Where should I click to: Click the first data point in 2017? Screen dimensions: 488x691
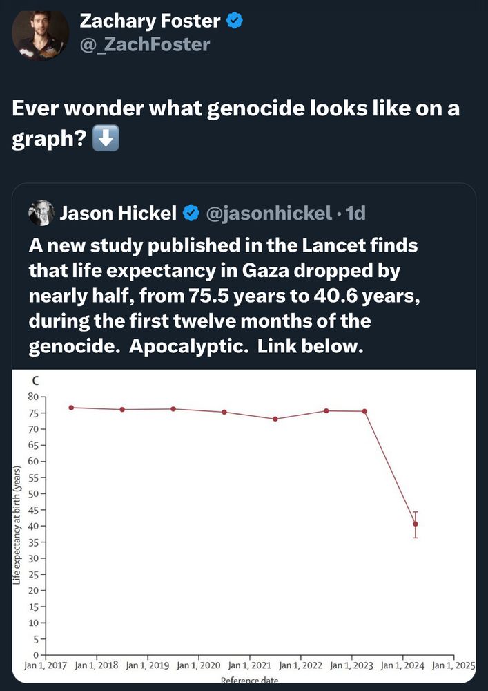71,408
